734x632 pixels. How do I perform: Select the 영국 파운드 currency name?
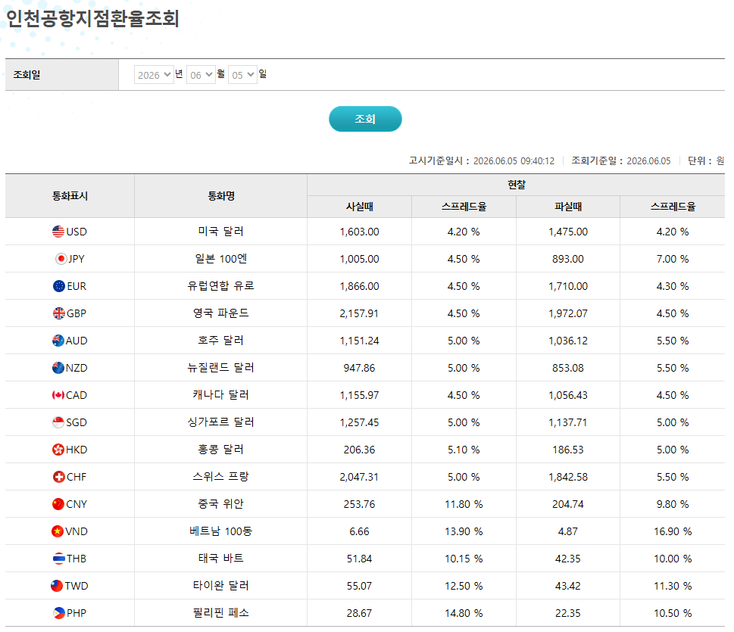[x=221, y=313]
